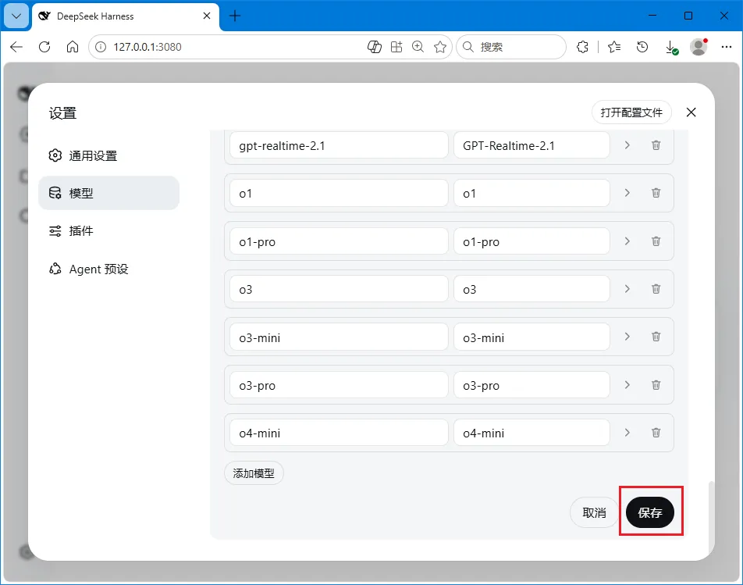Screen dimensions: 743x585
Task: Delete the o3-mini model row
Action: pos(656,337)
